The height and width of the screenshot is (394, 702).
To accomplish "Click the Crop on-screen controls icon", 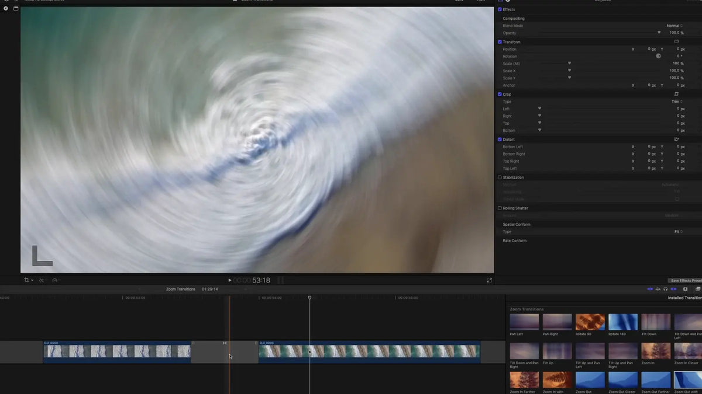I will coord(676,94).
